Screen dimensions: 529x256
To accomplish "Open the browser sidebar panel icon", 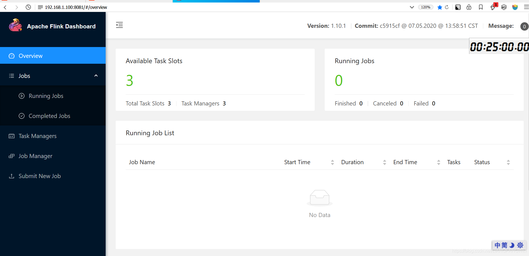I will [458, 7].
